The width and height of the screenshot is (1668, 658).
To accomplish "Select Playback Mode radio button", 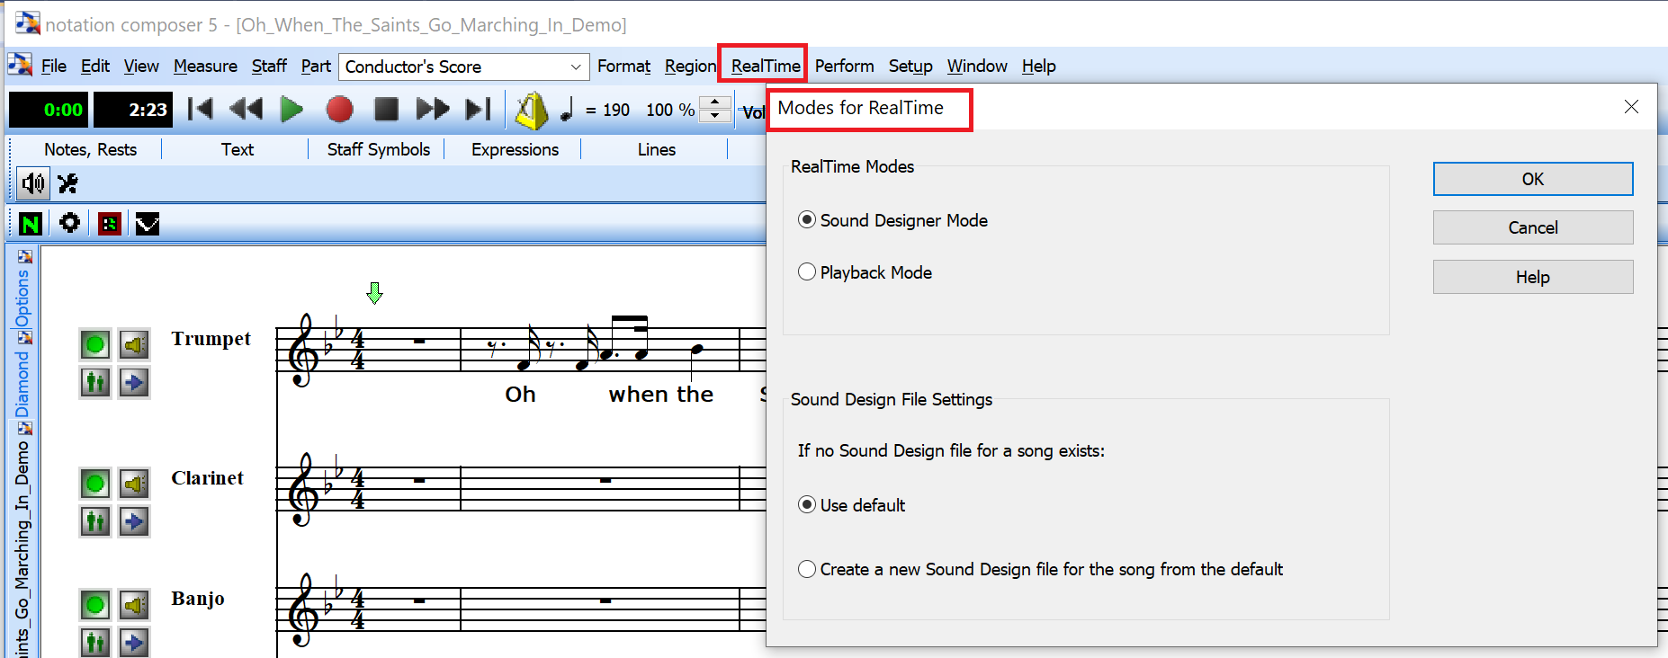I will coord(807,272).
